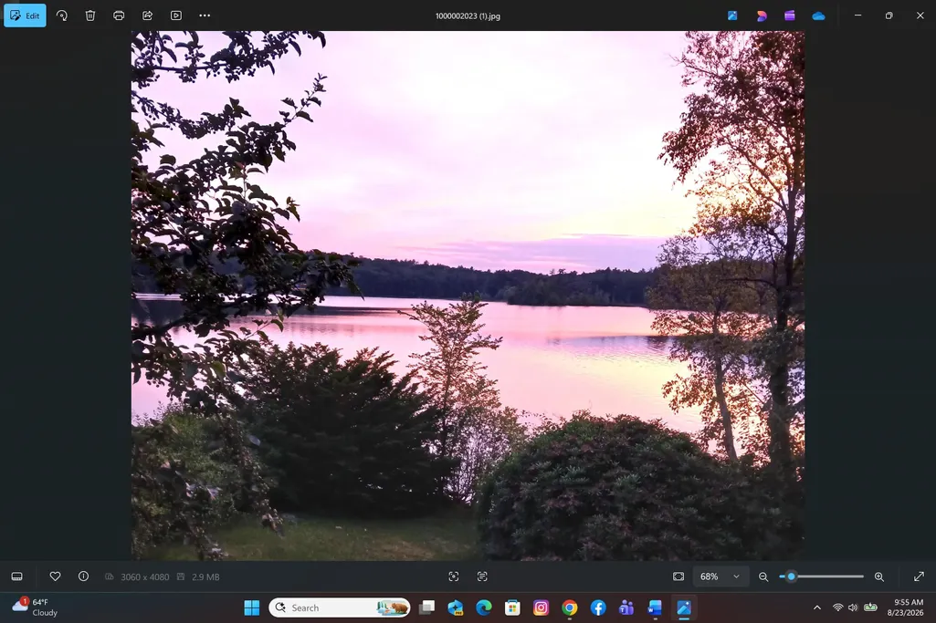
Task: Click the taskbar Search box
Action: pos(340,607)
